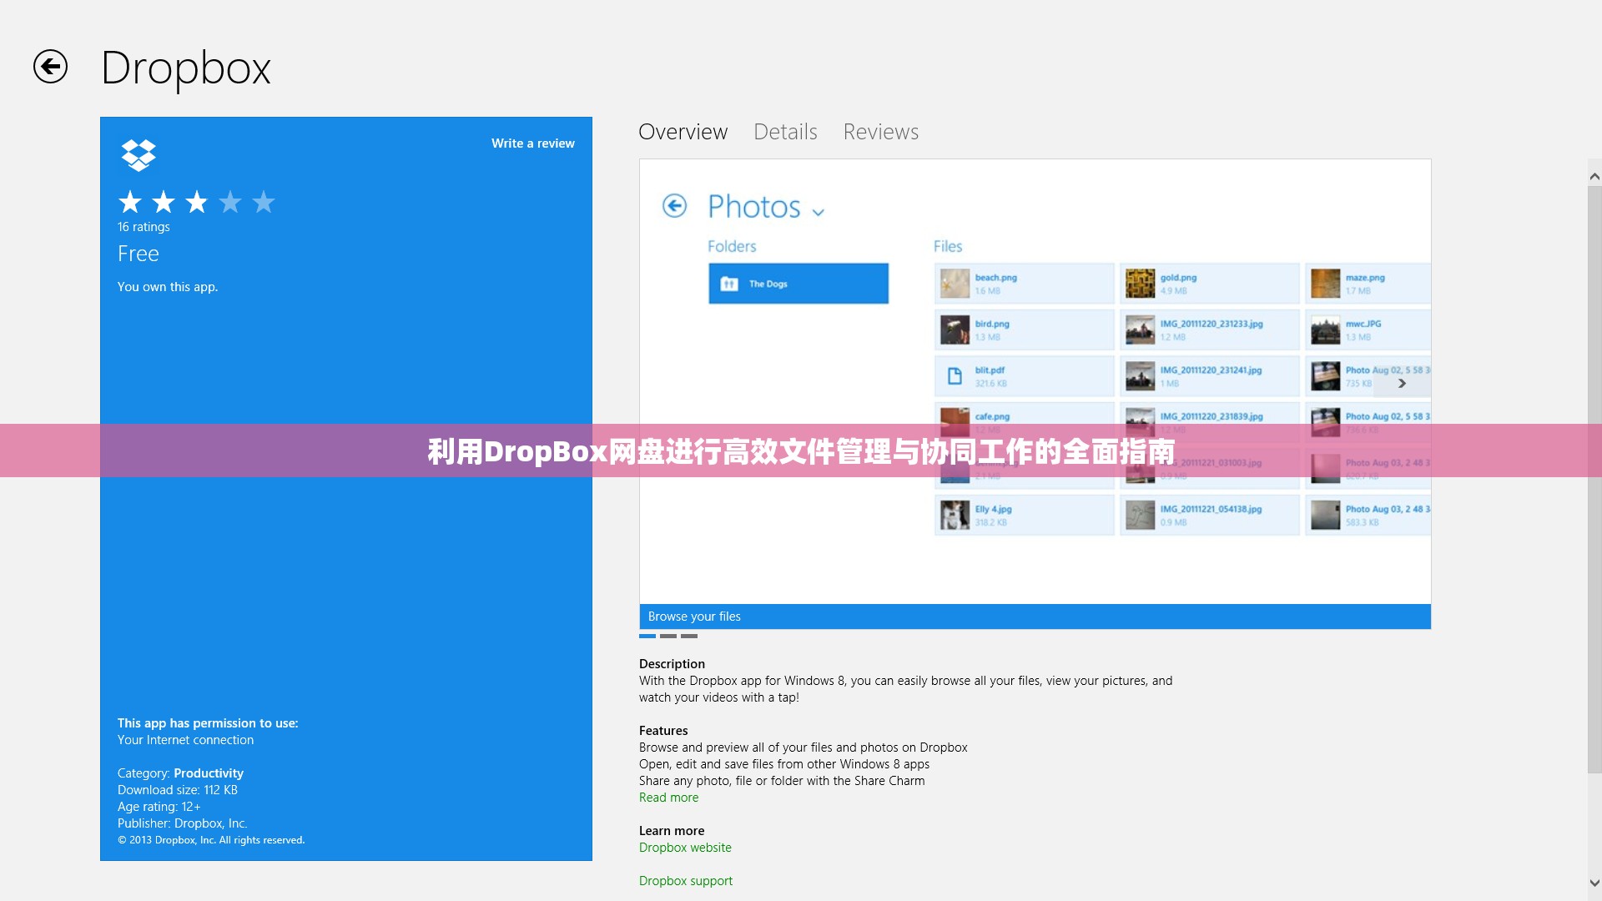Click the blit.pdf document icon
This screenshot has height=901, width=1602.
pos(954,376)
